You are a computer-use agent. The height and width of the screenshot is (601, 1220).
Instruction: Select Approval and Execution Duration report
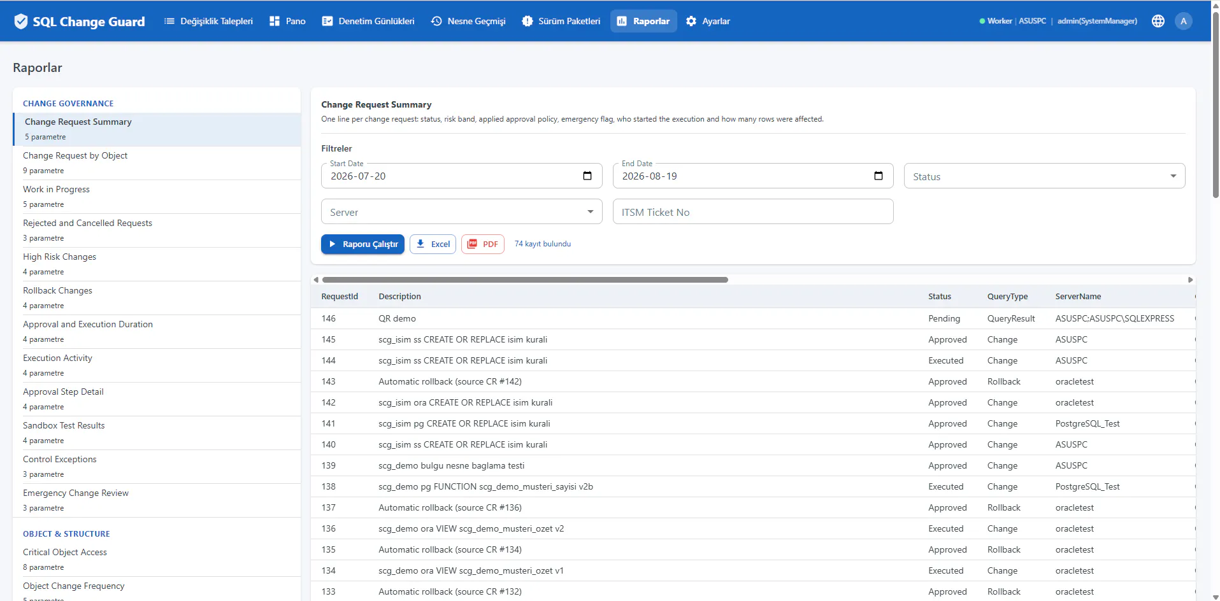(x=157, y=332)
